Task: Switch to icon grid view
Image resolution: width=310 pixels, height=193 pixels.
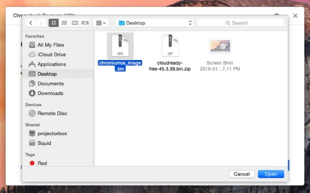Action: 53,23
